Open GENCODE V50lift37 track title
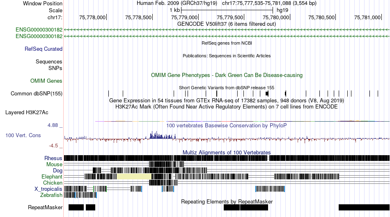Viewport: 390px width, 217px height. tap(227, 24)
